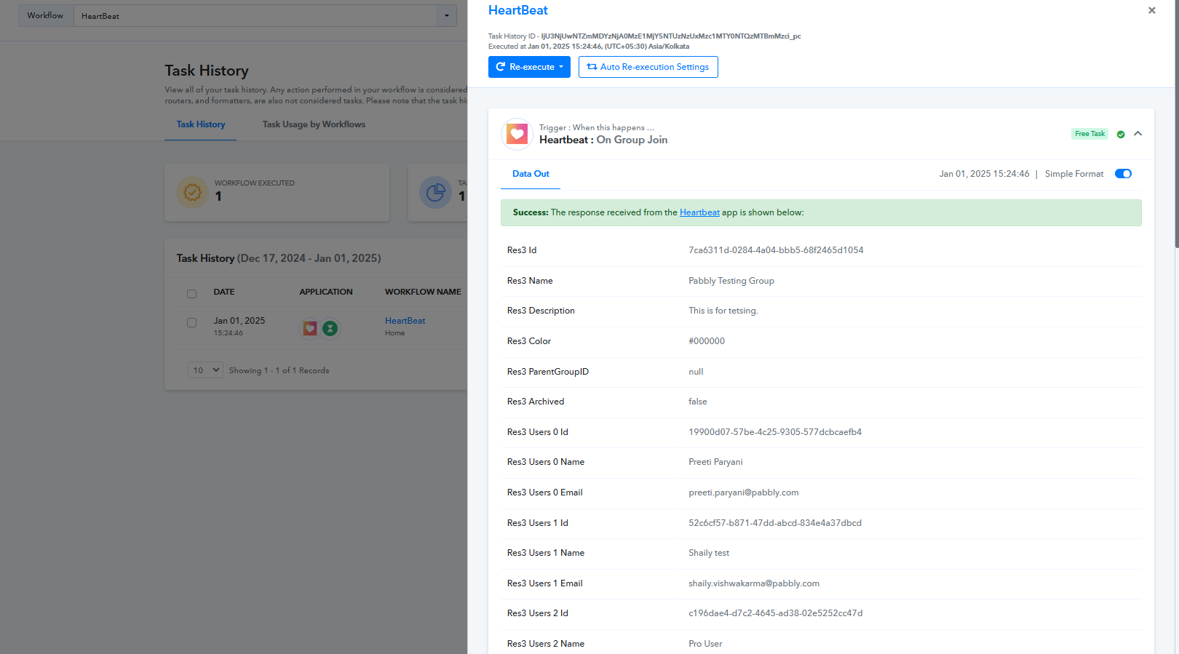Follow the Heartbeat link in success message

[x=699, y=212]
